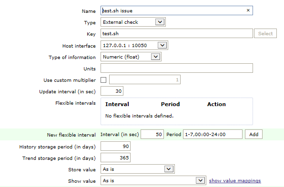284x187 pixels.
Task: Click the Period field showing 1-7,00:00-24:00
Action: tap(213, 134)
